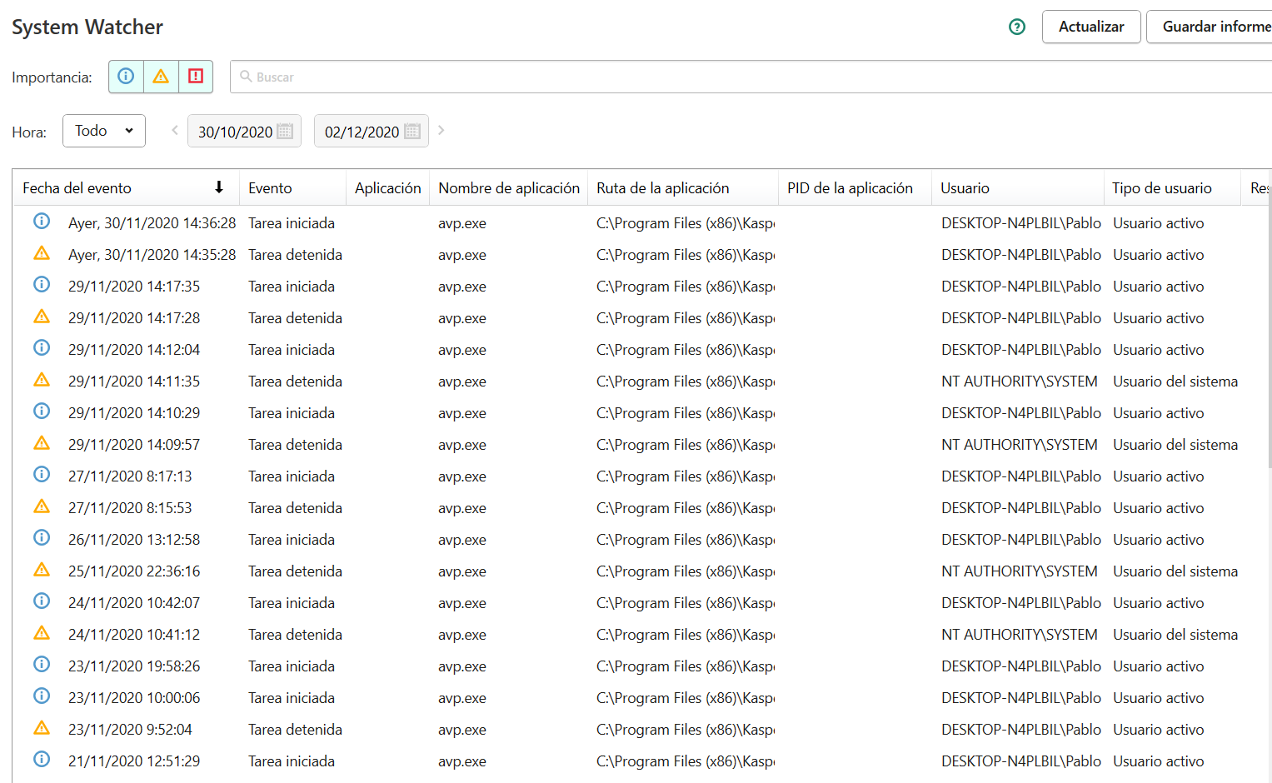Open calendar for end date 02/12/2020
The image size is (1272, 783).
[412, 132]
